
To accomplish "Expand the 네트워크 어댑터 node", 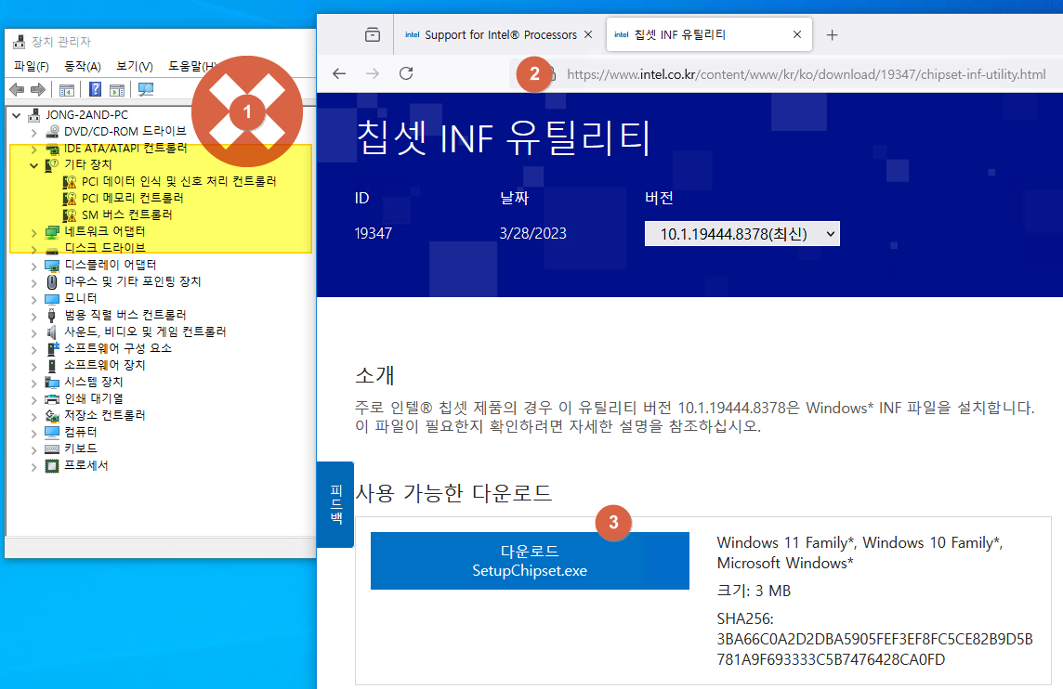I will pos(33,232).
